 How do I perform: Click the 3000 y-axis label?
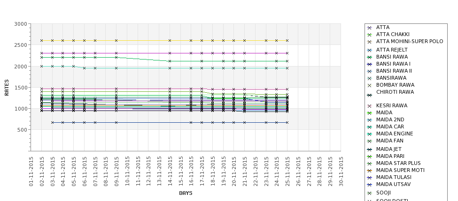tap(21, 24)
